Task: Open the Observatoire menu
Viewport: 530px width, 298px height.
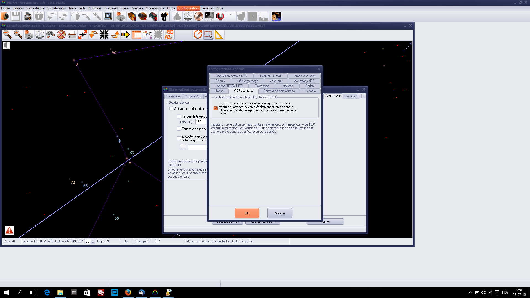Action: [x=155, y=8]
